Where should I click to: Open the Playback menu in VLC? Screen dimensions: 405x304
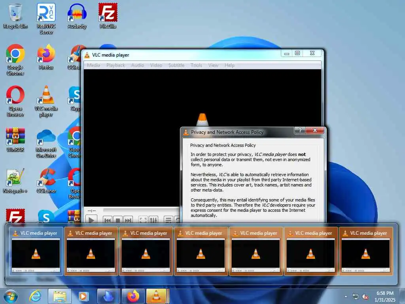click(x=116, y=65)
